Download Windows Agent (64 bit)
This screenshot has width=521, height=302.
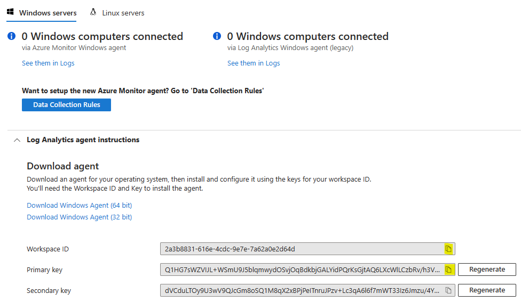[80, 205]
